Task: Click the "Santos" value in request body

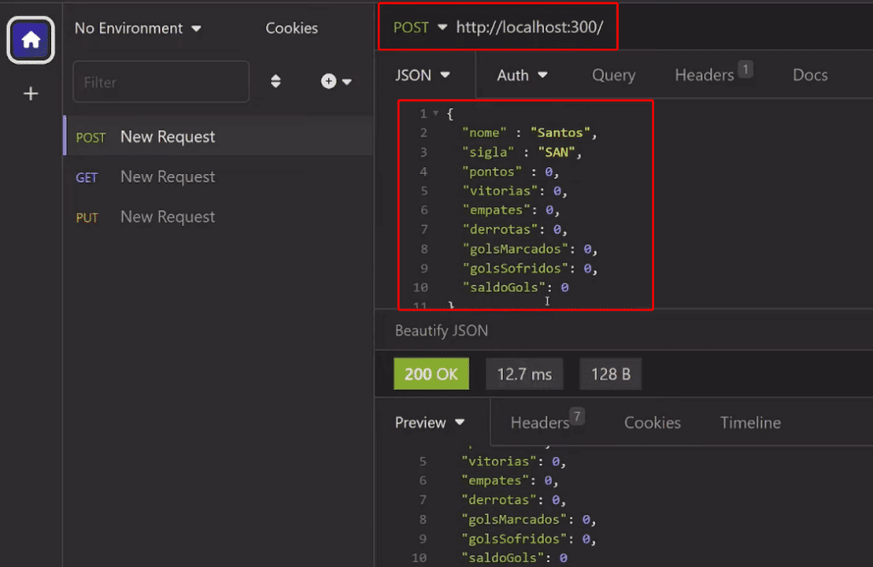Action: [x=559, y=132]
